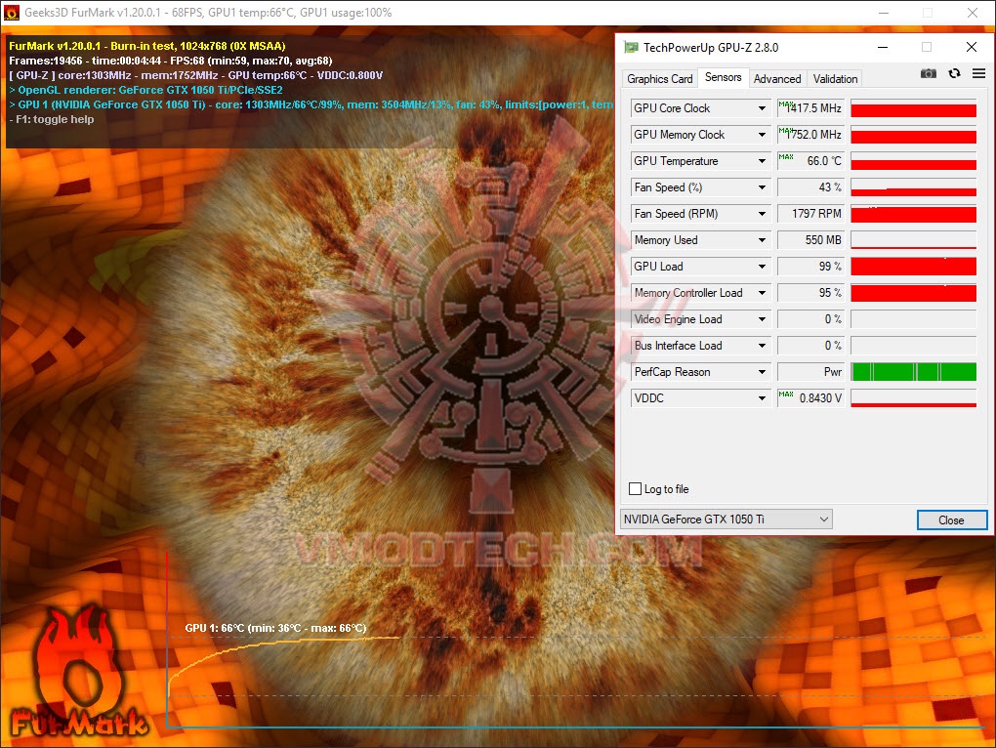Go to the Validation tab
The width and height of the screenshot is (996, 748).
(835, 79)
